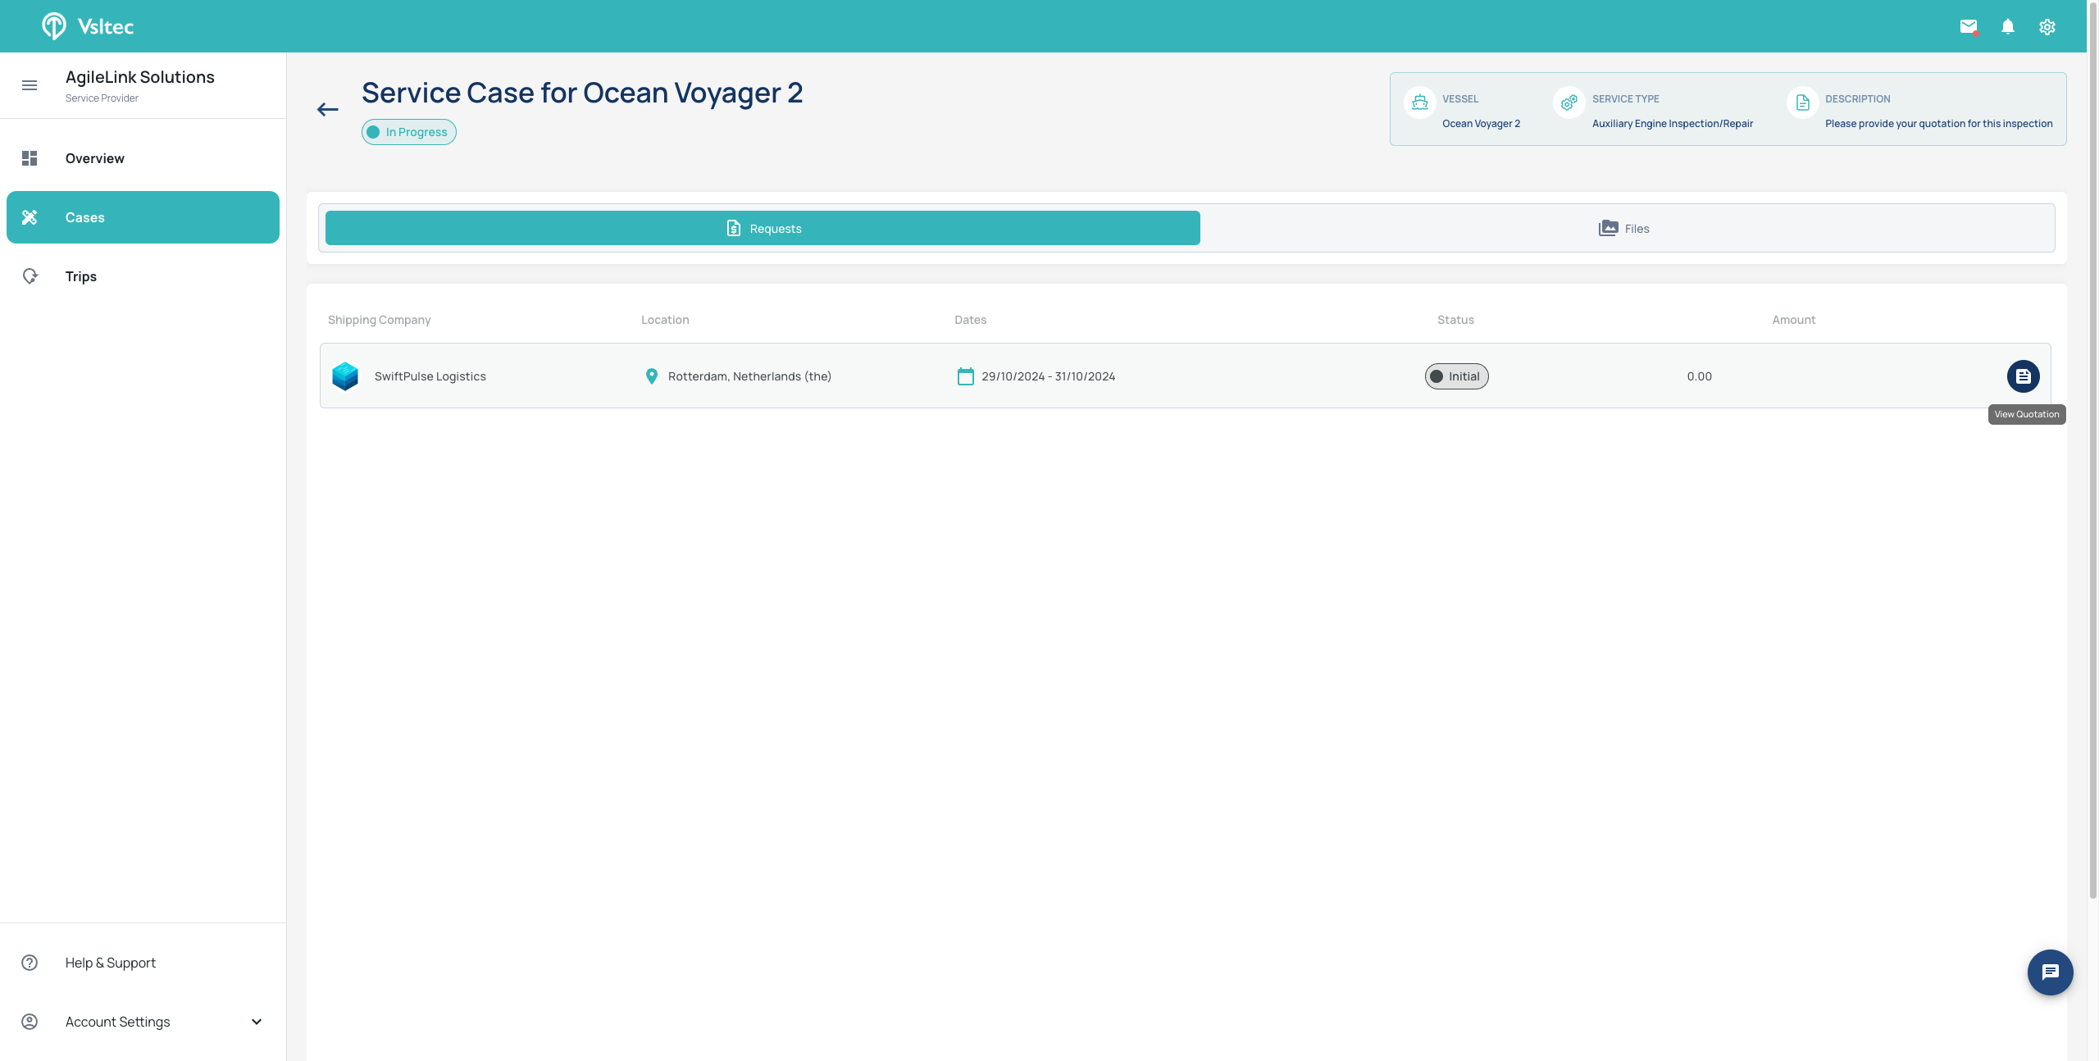The height and width of the screenshot is (1061, 2099).
Task: Open Help & Support
Action: [x=143, y=963]
